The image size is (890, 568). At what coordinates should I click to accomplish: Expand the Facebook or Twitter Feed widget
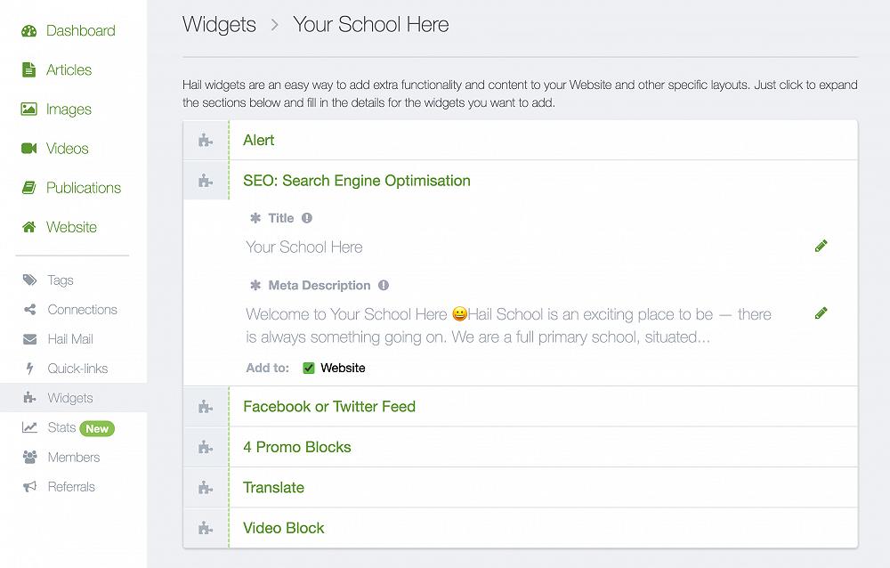coord(329,407)
